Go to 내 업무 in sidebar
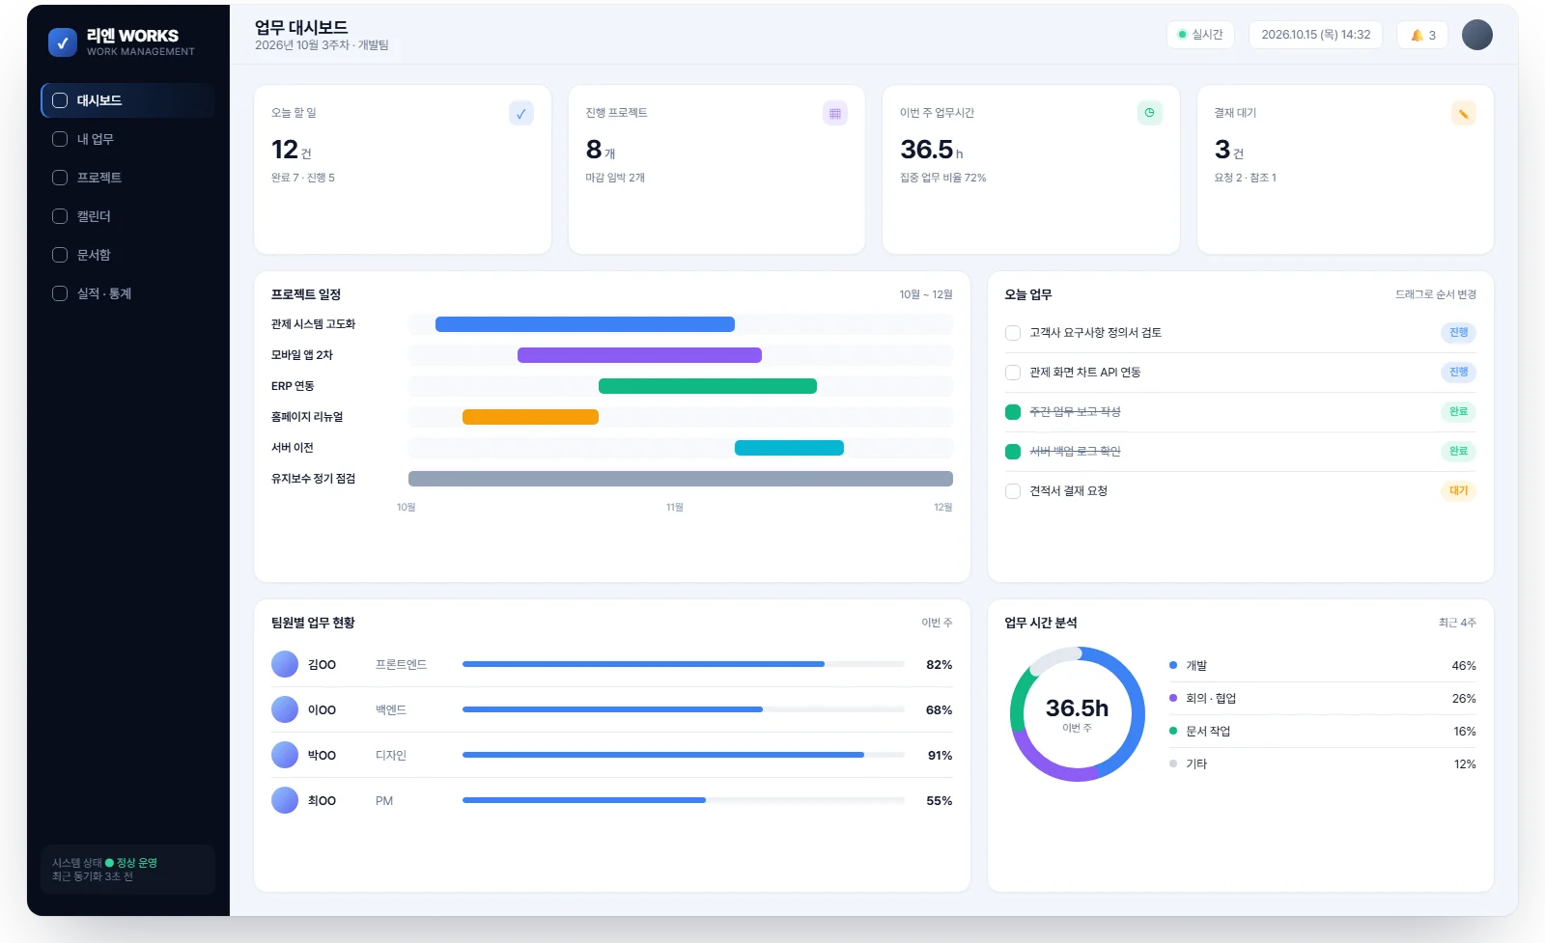The image size is (1545, 943). (127, 139)
